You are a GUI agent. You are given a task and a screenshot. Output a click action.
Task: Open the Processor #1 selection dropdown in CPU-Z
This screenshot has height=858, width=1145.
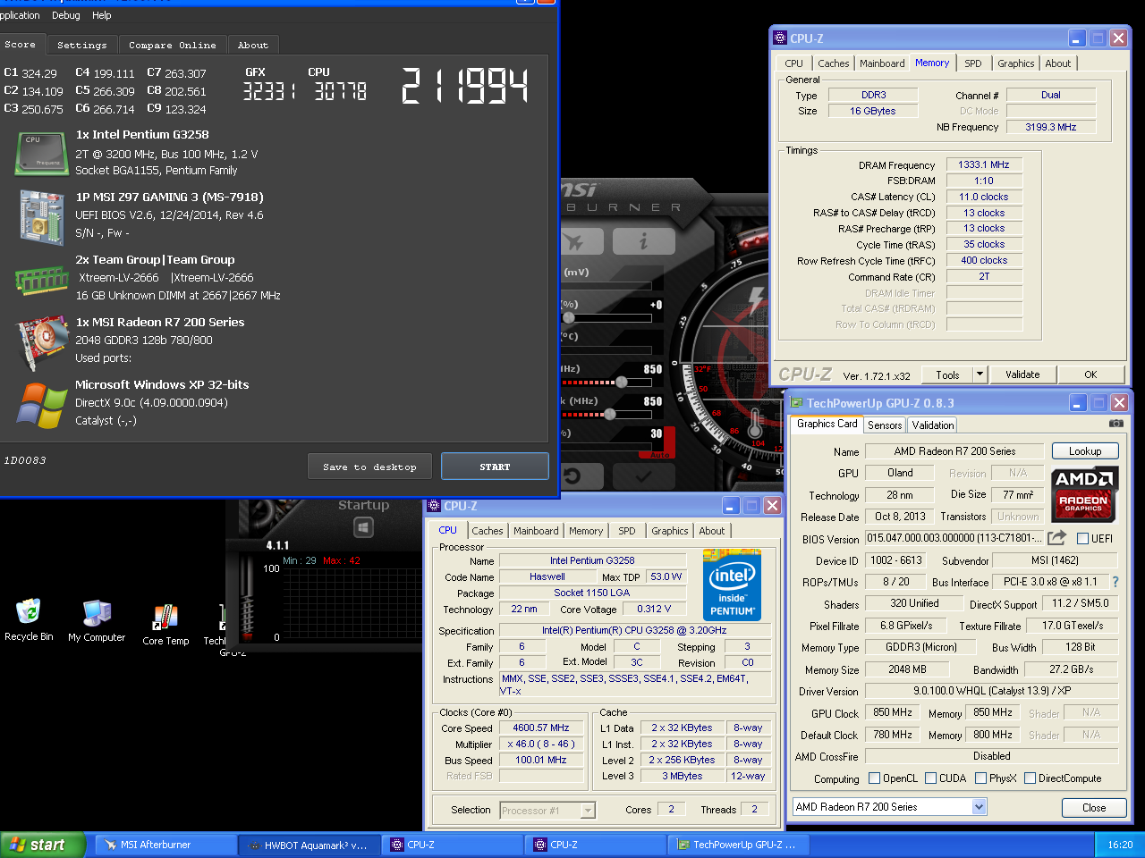pyautogui.click(x=588, y=811)
